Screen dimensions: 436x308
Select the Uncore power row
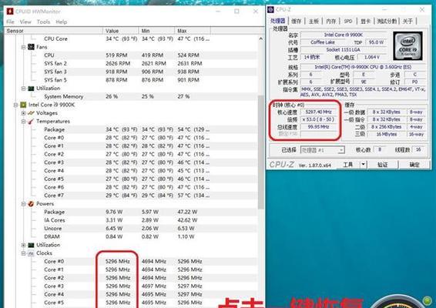(x=131, y=229)
